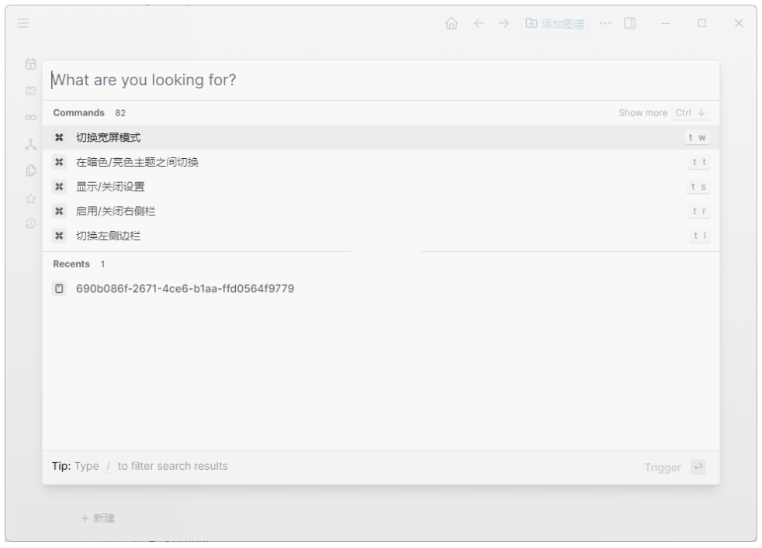Click the Home icon in top toolbar
The image size is (762, 548).
click(x=452, y=24)
